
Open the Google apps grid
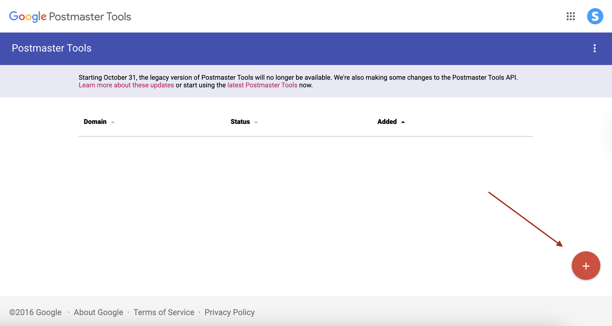click(x=571, y=16)
